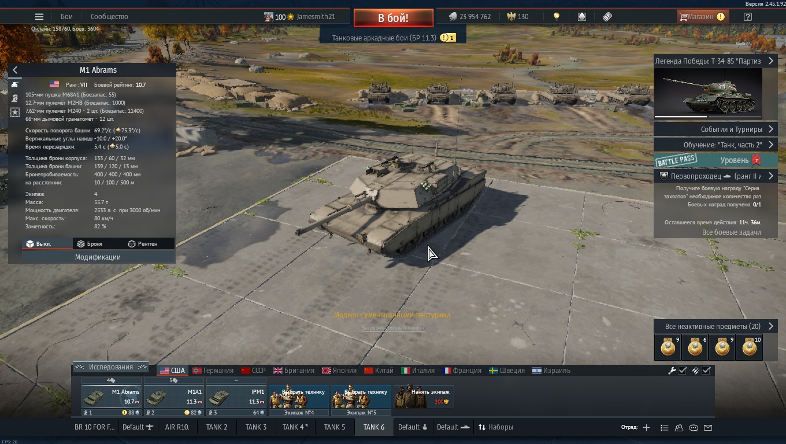Image resolution: width=786 pixels, height=444 pixels.
Task: Click the В бой! button
Action: 394,18
